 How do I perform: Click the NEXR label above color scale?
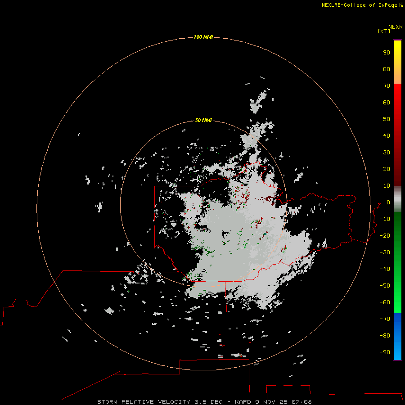coord(396,27)
